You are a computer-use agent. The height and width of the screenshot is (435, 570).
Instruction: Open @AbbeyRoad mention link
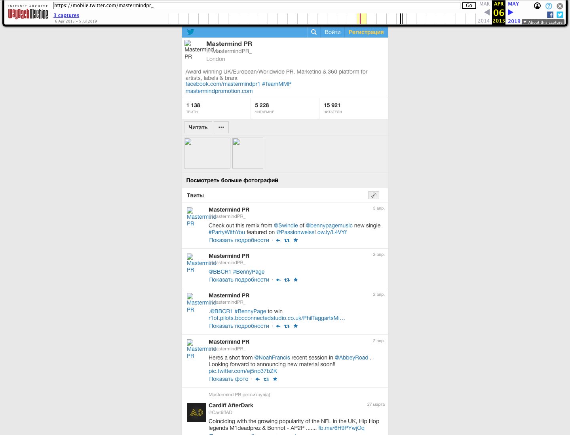(351, 357)
